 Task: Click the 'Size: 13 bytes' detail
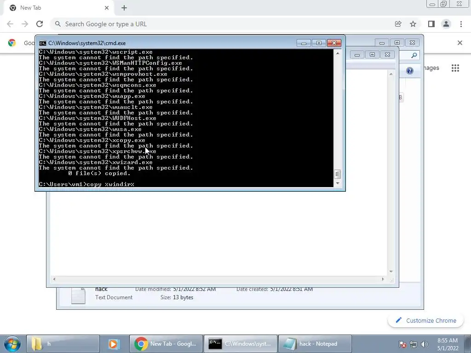[177, 297]
